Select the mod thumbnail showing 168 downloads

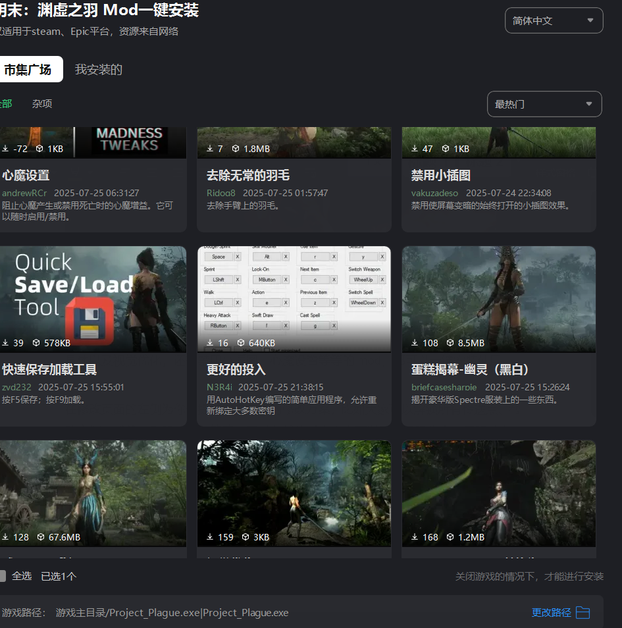499,494
